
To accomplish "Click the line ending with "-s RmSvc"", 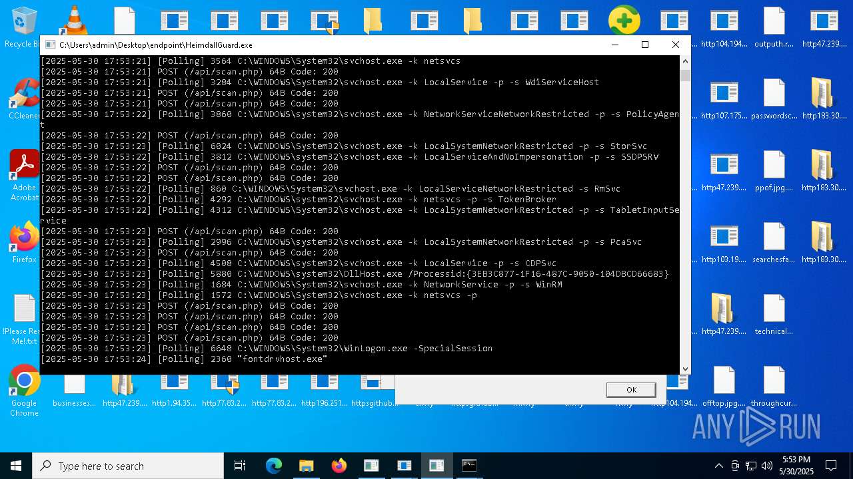I will [331, 189].
